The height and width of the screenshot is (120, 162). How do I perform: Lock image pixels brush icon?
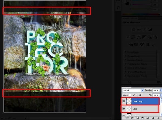pyautogui.click(x=134, y=95)
